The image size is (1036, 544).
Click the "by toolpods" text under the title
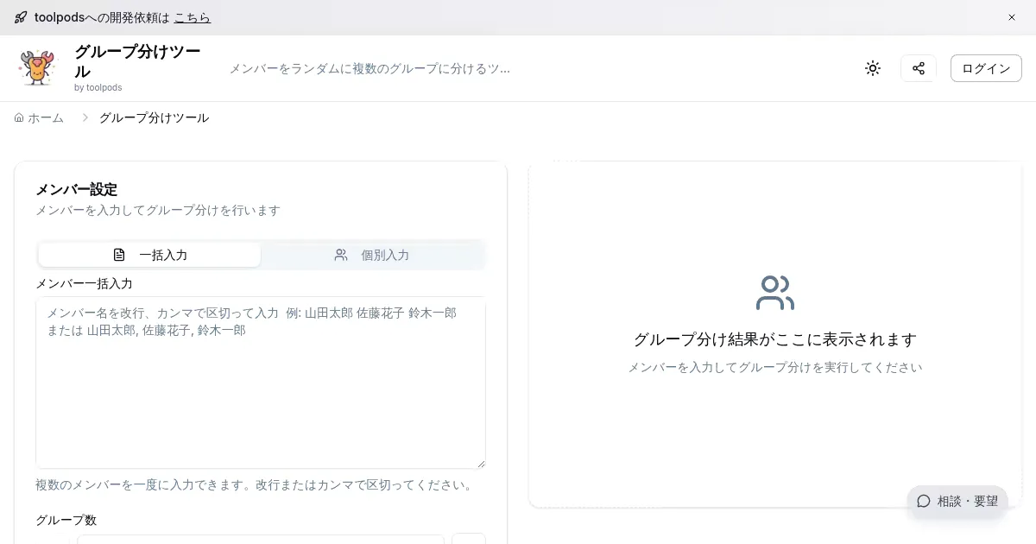98,87
